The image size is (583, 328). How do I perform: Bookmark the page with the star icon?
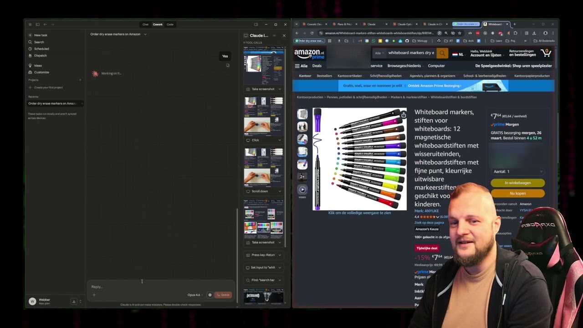pos(459,33)
